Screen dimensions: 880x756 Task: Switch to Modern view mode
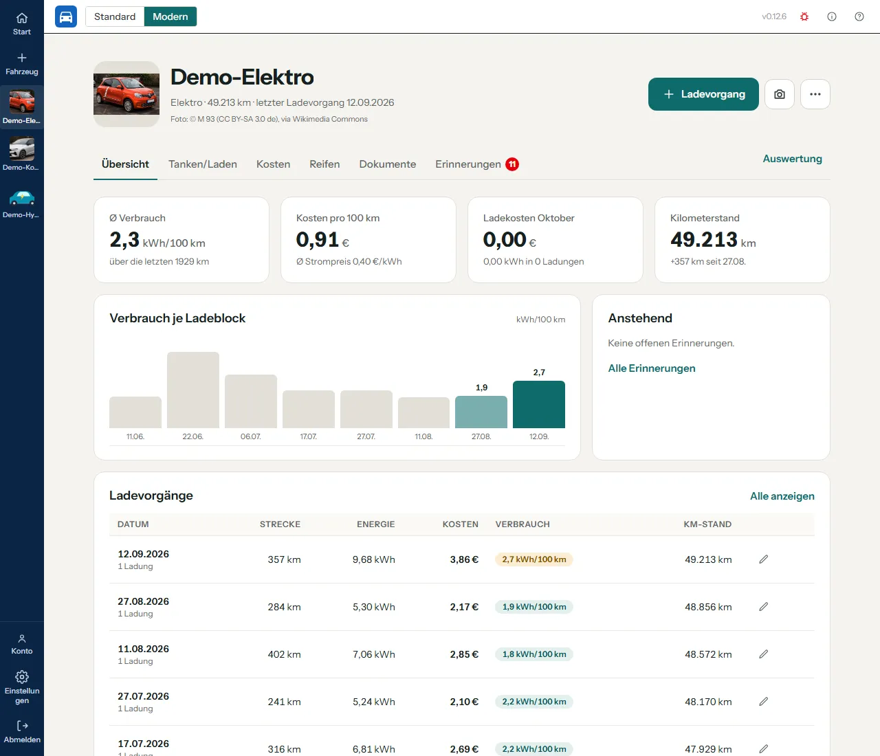(x=170, y=16)
